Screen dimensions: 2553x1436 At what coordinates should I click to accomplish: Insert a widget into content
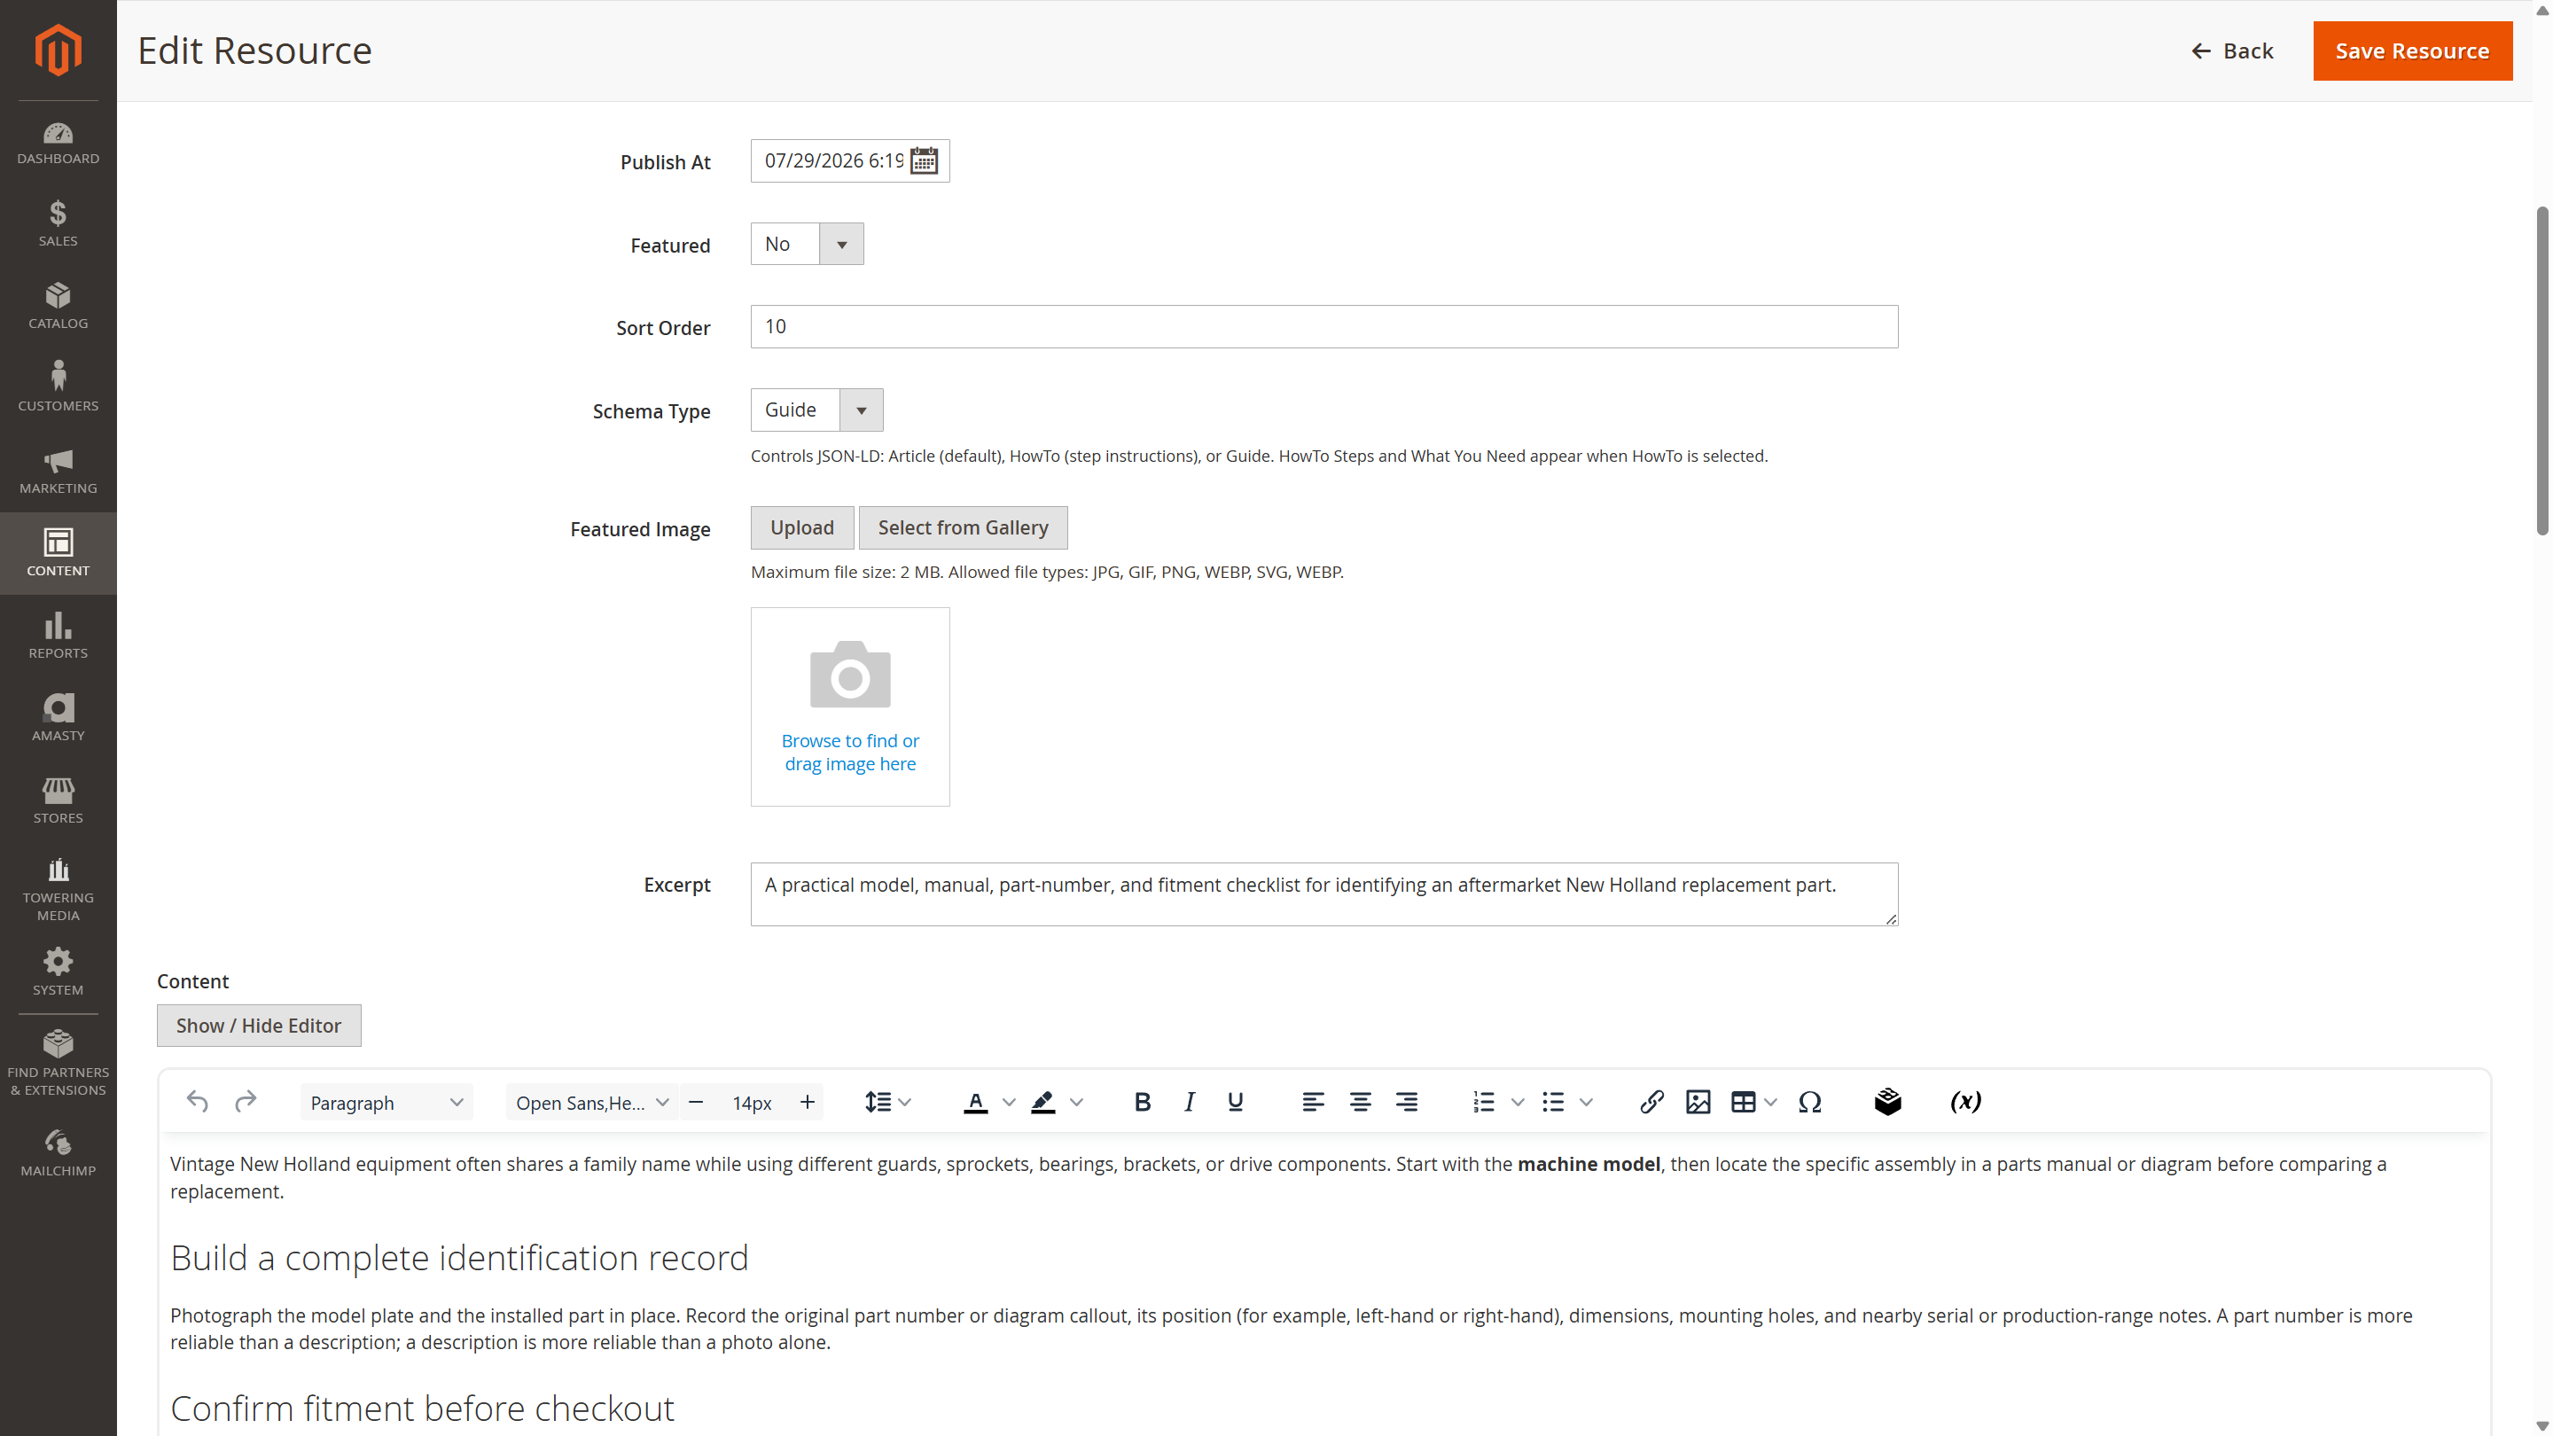(x=1888, y=1102)
